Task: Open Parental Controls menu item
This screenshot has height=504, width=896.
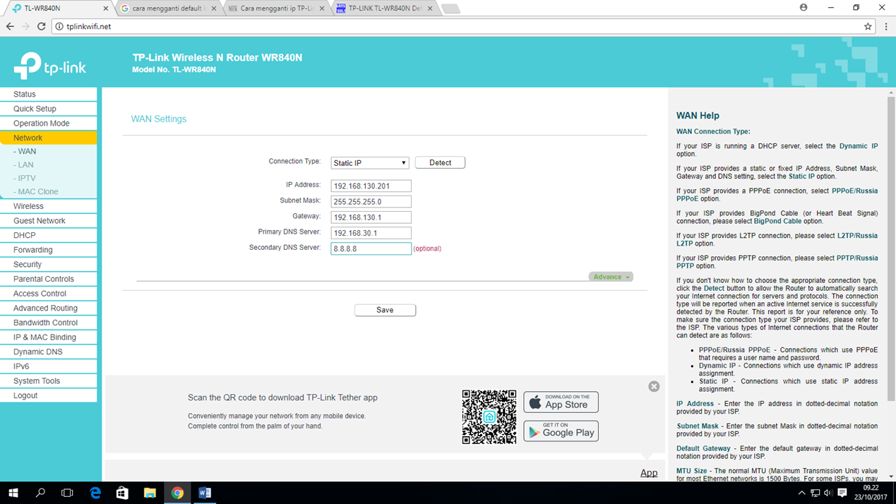Action: 48,279
